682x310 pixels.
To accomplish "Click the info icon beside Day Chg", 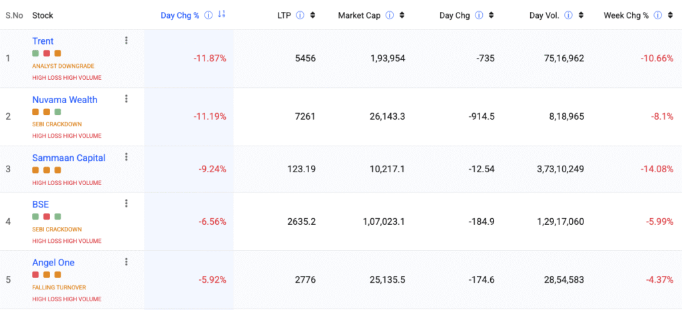I will click(x=479, y=15).
